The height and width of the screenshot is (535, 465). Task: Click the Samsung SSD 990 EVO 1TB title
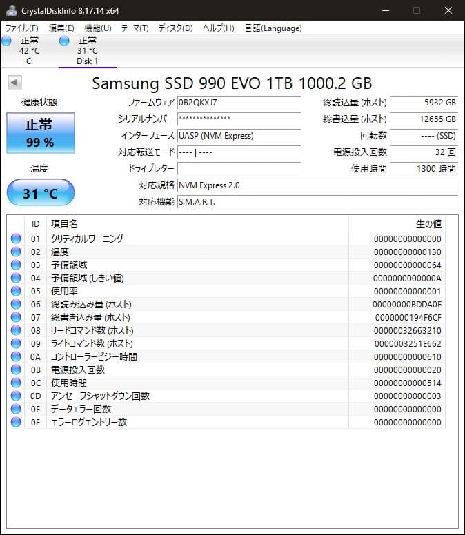point(232,83)
